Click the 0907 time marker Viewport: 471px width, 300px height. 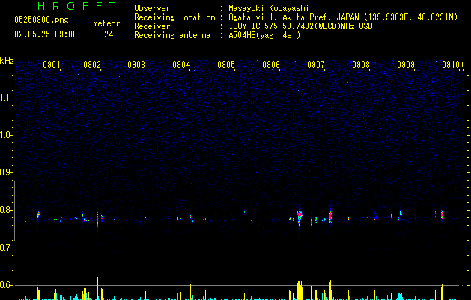point(316,64)
